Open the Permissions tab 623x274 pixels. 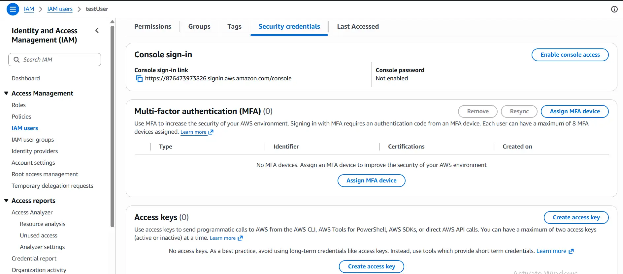(x=153, y=26)
